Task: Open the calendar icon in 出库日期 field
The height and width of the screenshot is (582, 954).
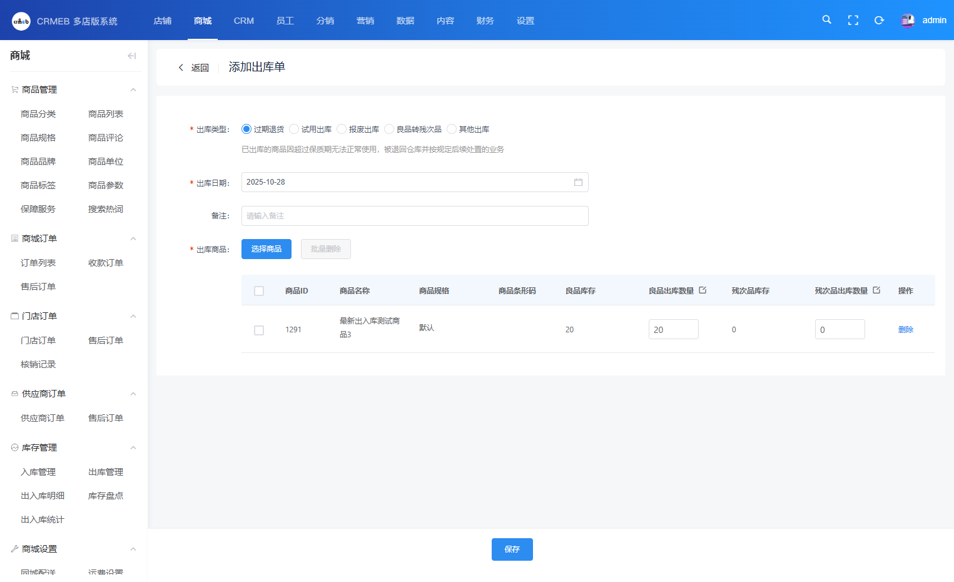Action: pos(578,182)
